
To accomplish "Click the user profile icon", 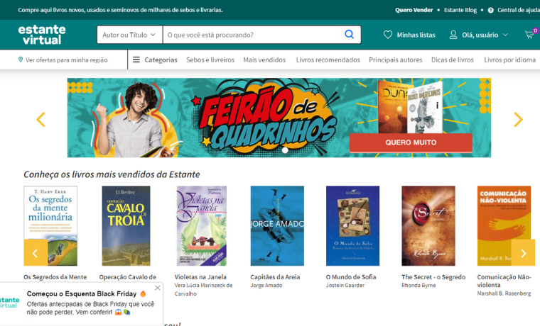I will [453, 35].
